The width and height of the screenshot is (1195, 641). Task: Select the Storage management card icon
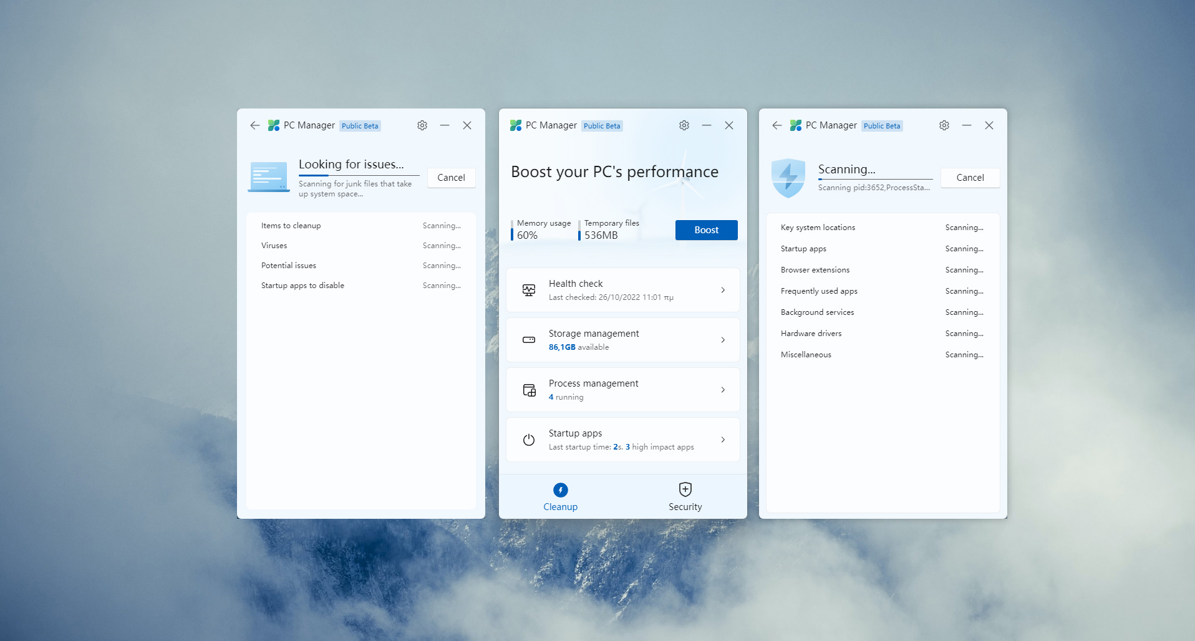click(528, 340)
